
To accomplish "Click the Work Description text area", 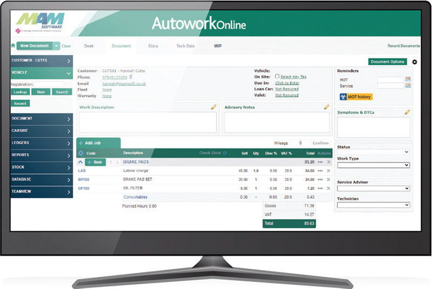I will point(147,122).
